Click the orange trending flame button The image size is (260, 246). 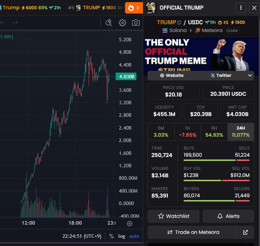coord(134,8)
